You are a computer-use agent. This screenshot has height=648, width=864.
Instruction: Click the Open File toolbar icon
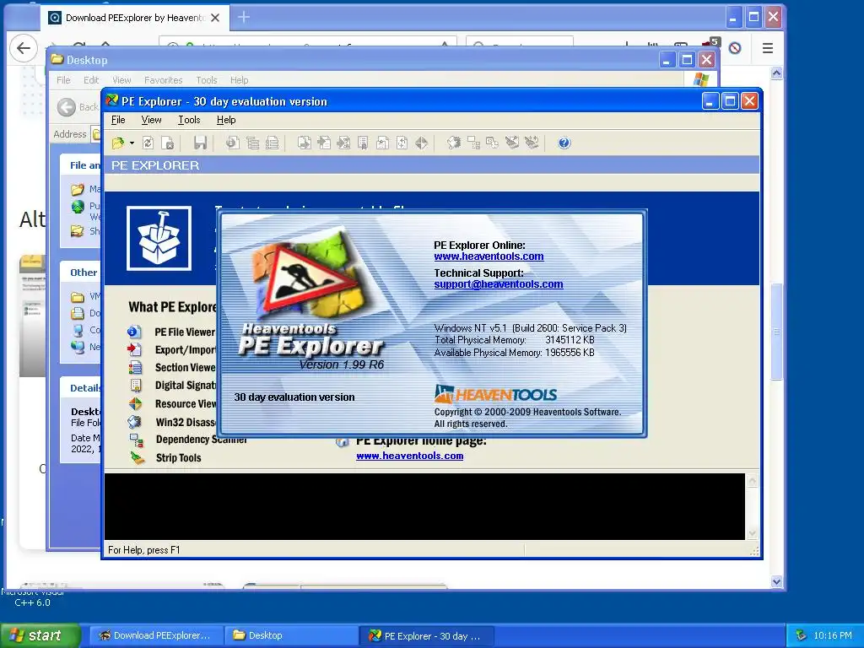[118, 143]
